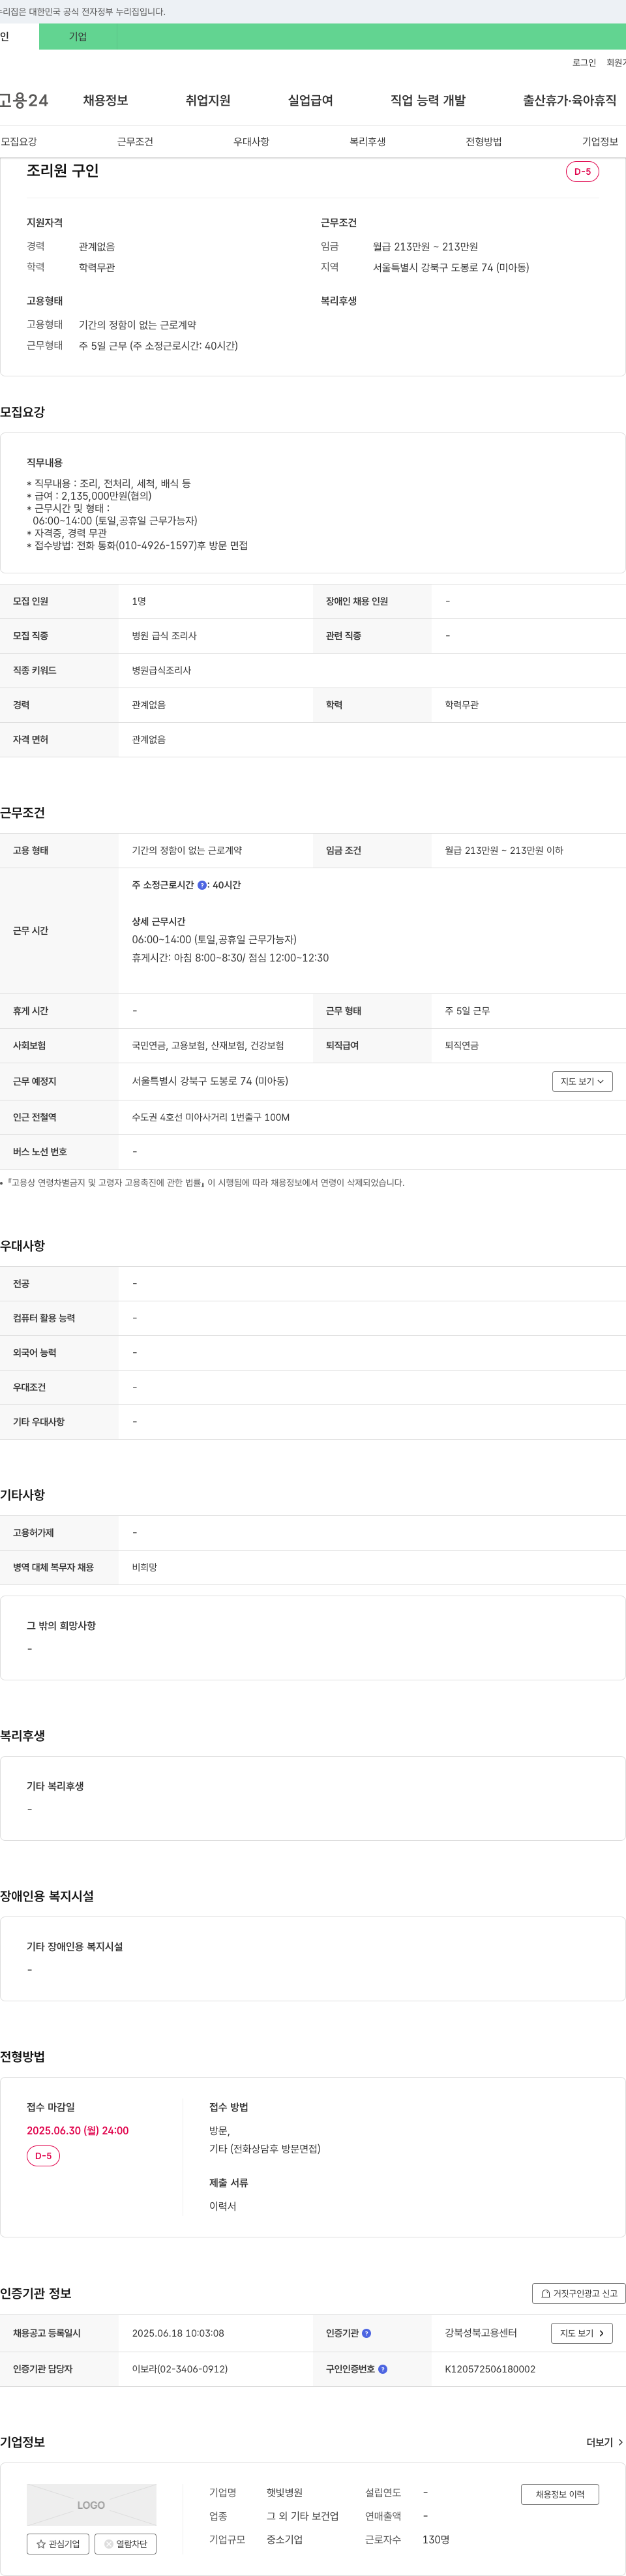Click the siren icon in 거짓구인광고 신고

(x=545, y=2293)
